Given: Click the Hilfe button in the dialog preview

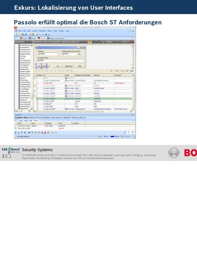Looking at the screenshot, I should 79,66.
